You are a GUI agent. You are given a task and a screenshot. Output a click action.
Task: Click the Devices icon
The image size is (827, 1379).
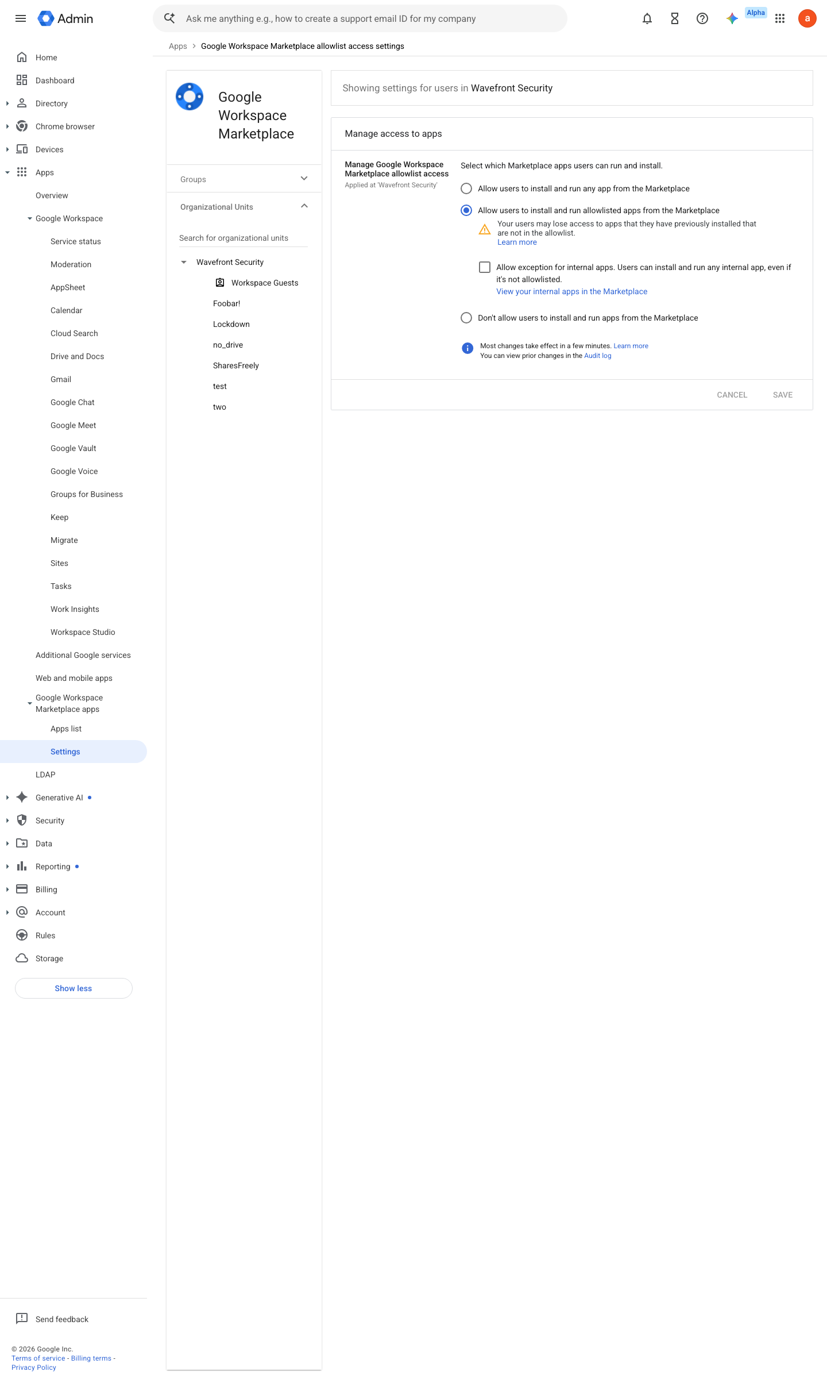tap(22, 149)
